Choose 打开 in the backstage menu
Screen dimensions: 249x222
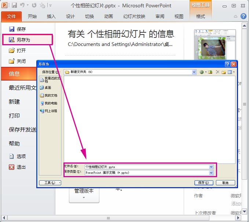(18, 51)
